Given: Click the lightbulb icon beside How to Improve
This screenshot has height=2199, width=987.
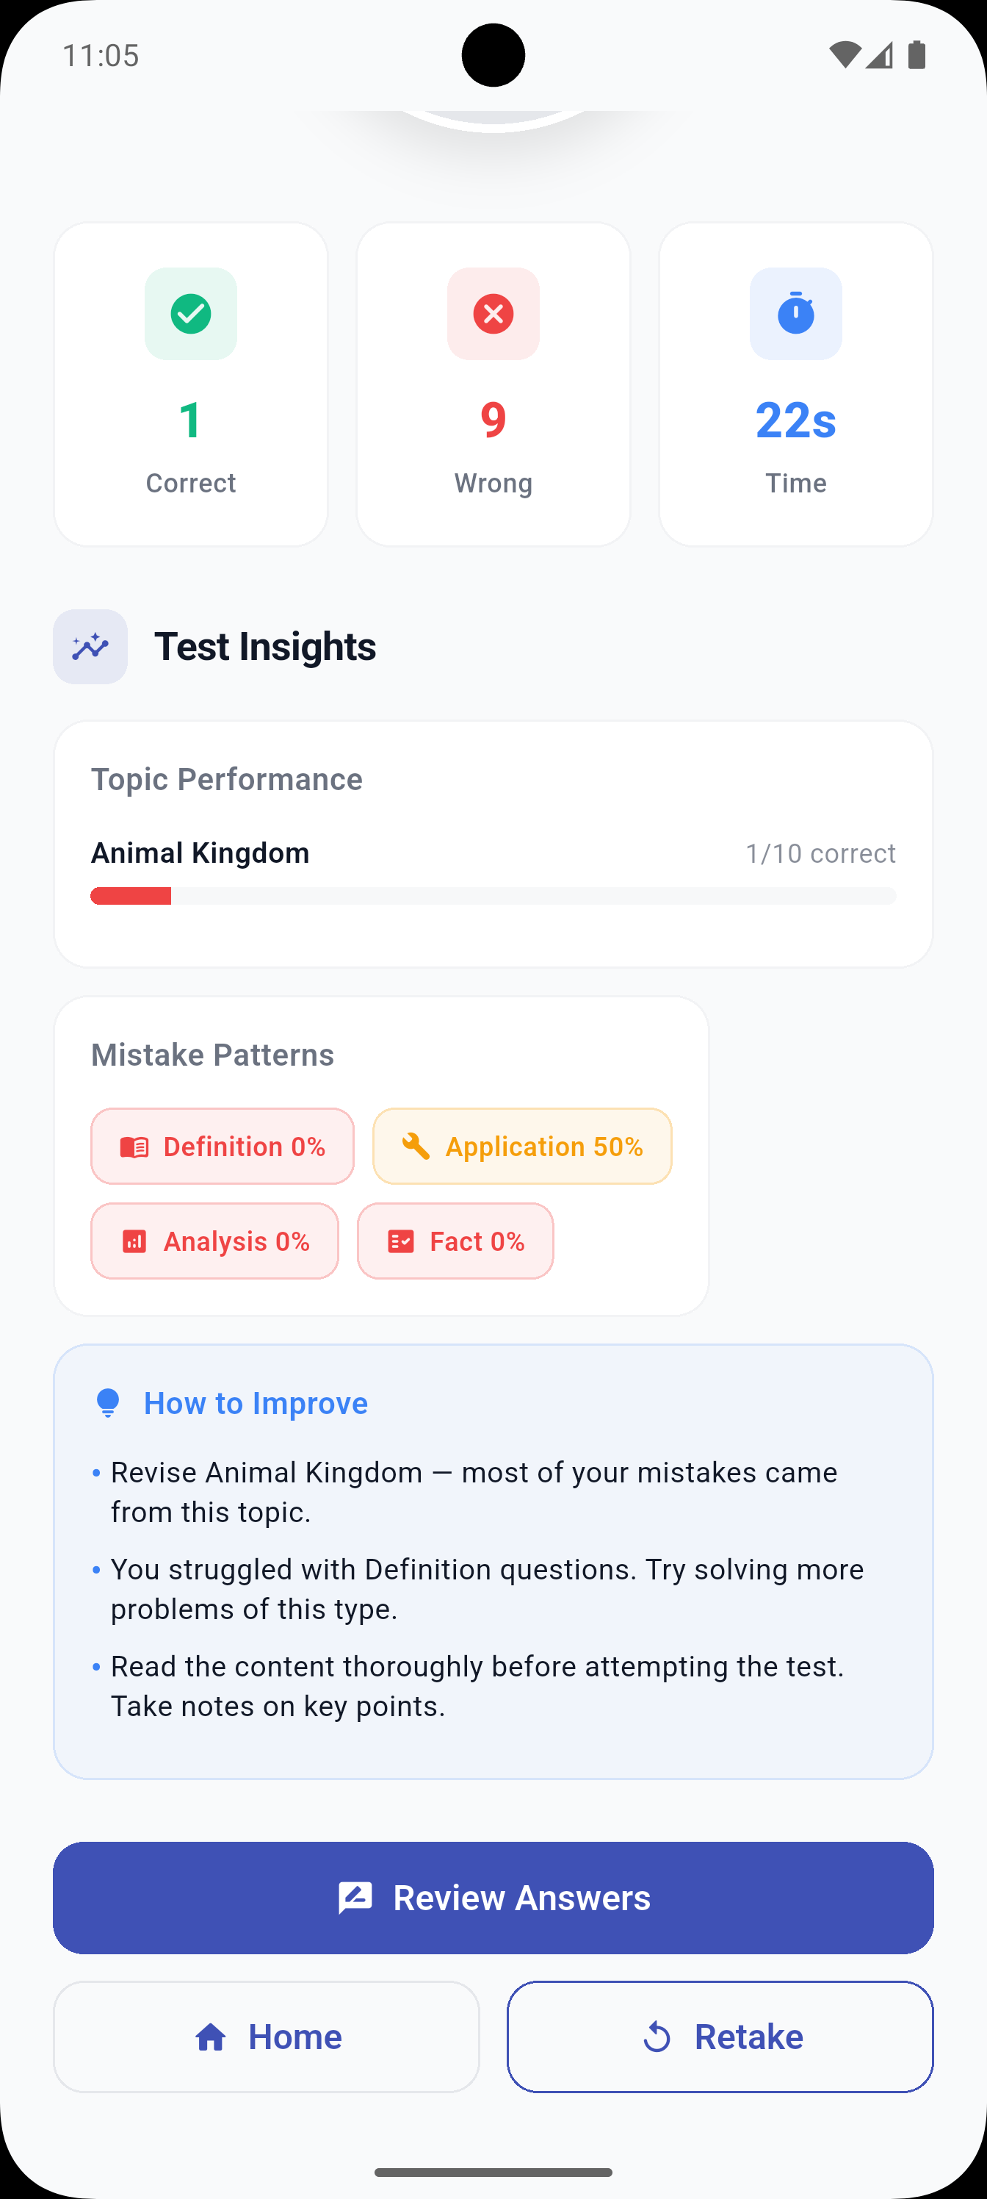Looking at the screenshot, I should (107, 1402).
